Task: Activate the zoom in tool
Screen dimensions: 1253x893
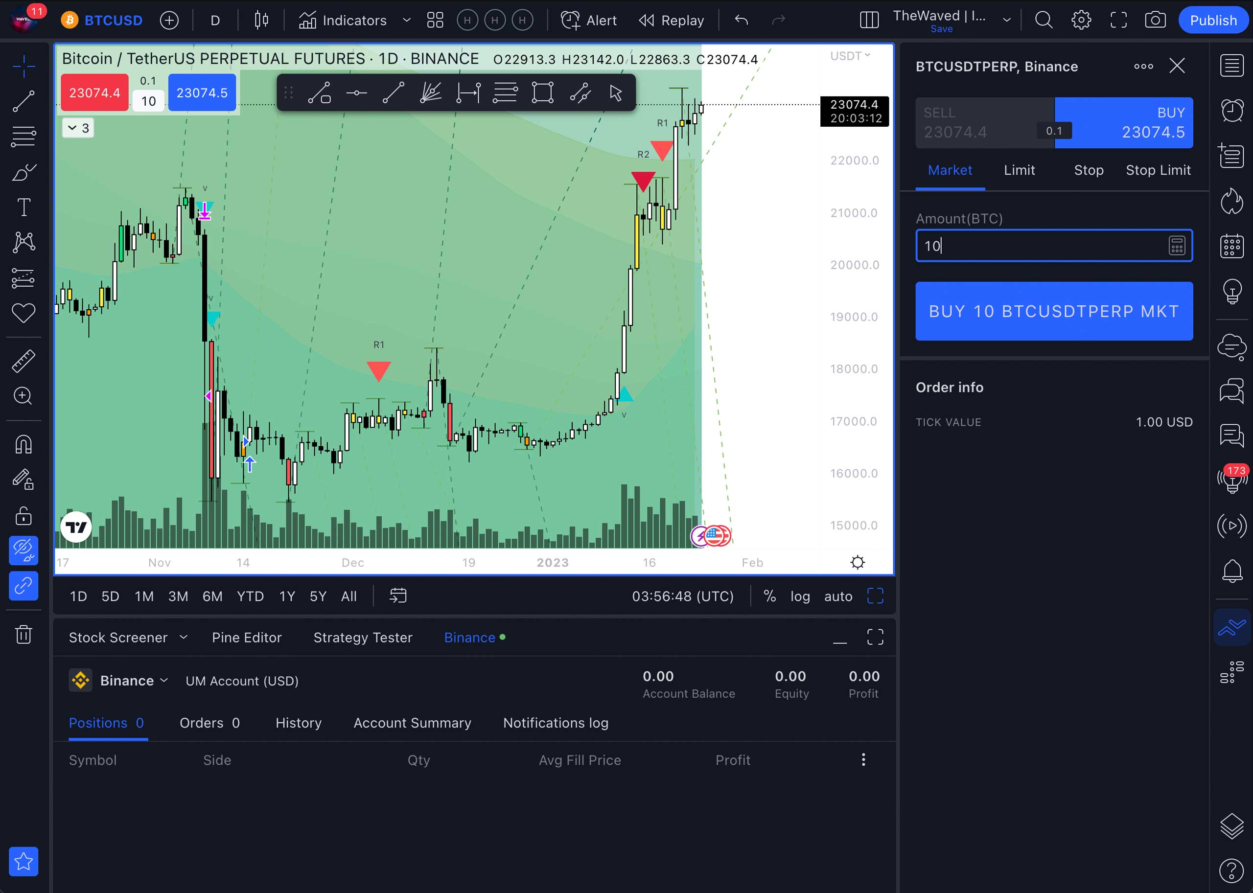Action: click(x=23, y=396)
